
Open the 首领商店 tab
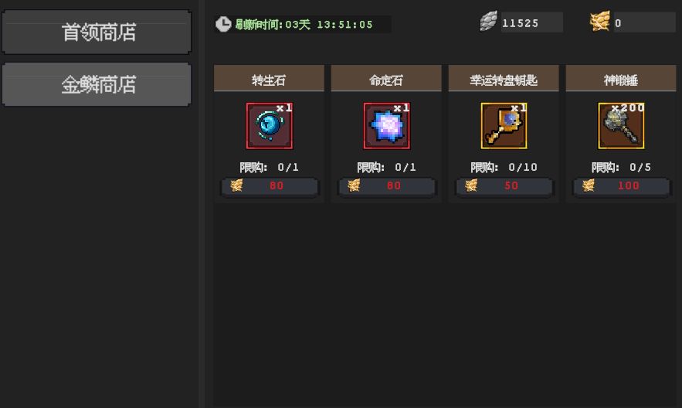97,32
